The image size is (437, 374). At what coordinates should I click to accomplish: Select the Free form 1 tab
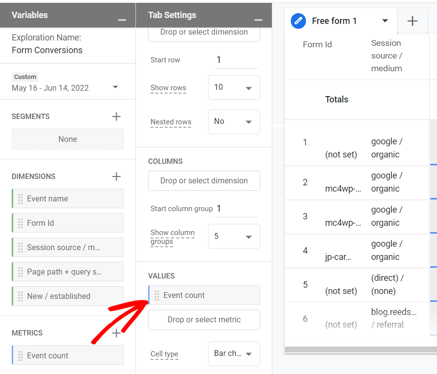(334, 21)
